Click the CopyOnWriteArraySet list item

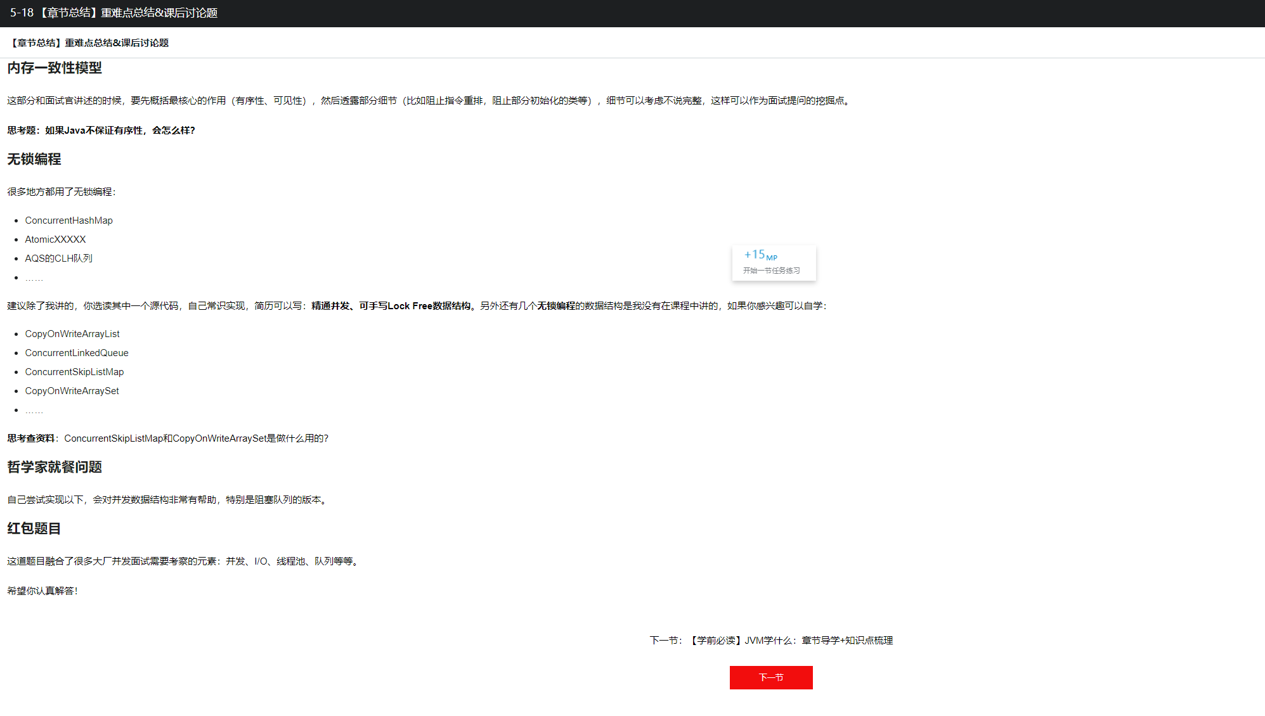tap(72, 391)
